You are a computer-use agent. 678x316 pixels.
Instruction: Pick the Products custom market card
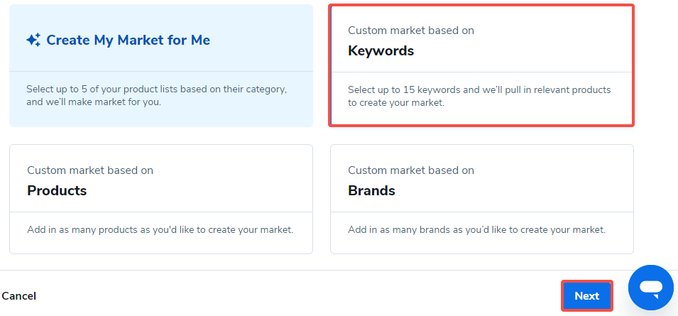click(x=161, y=199)
